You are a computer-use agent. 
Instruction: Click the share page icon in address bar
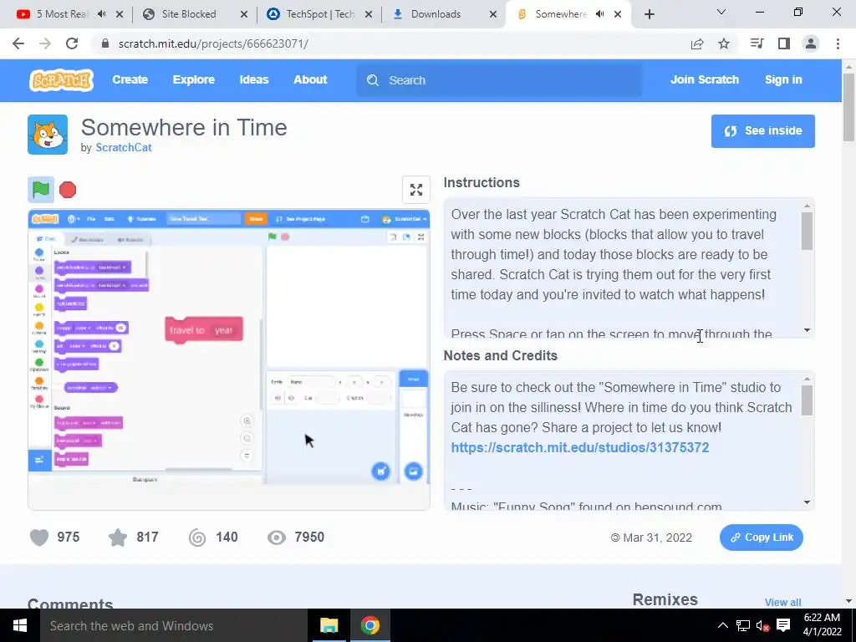coord(697,43)
